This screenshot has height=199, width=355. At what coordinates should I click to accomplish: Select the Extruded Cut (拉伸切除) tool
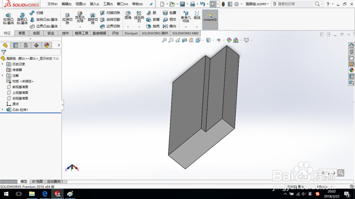[x=67, y=18]
